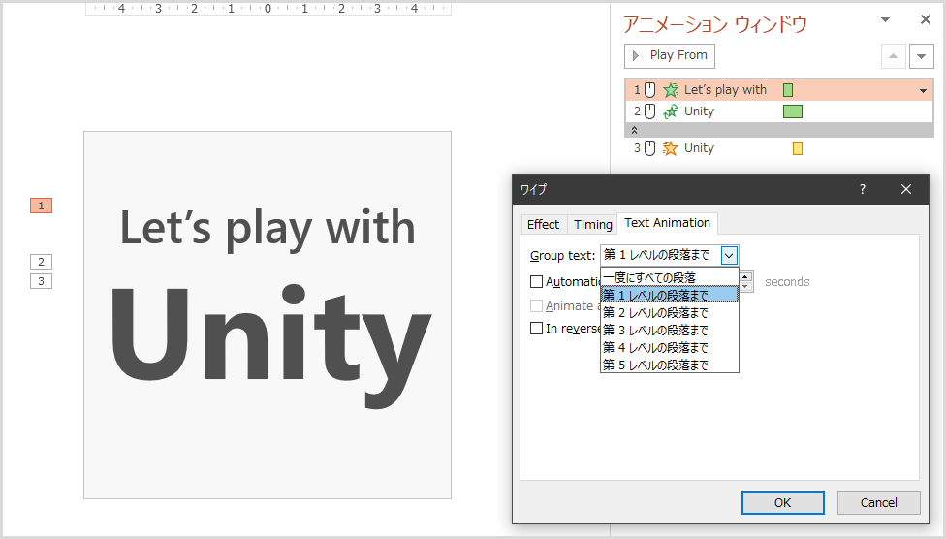Move animation later with the down arrow button
This screenshot has height=539, width=946.
tap(921, 57)
